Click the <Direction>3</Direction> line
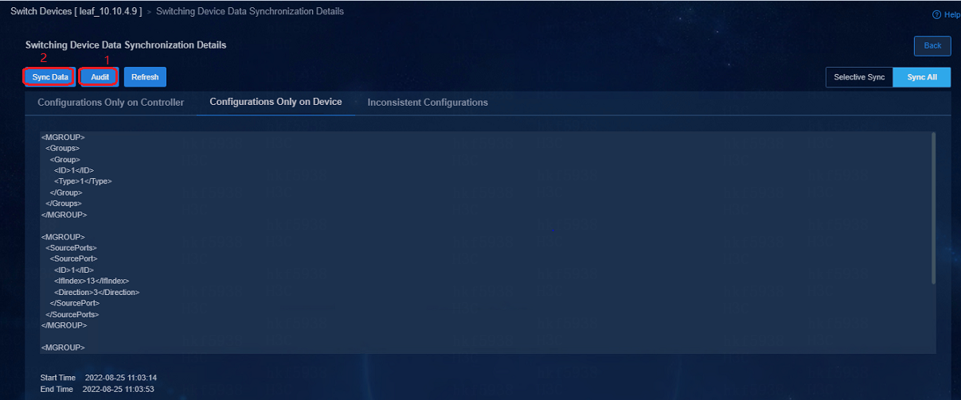This screenshot has width=961, height=400. coord(96,292)
